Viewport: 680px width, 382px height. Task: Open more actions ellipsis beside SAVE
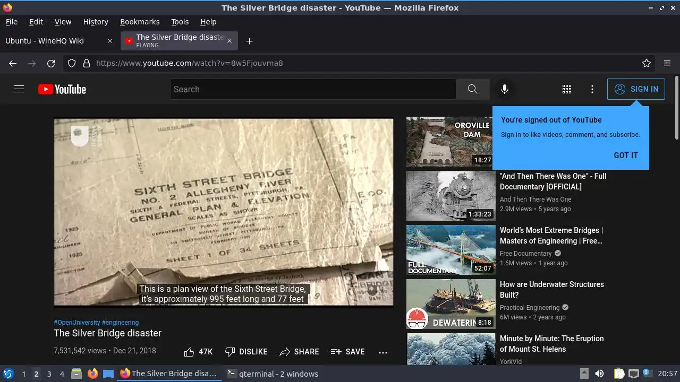point(383,352)
